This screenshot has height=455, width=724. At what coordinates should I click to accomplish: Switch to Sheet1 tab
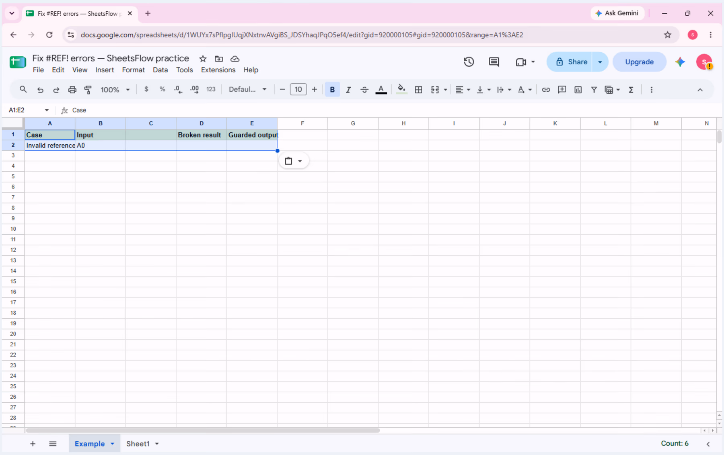tap(138, 444)
